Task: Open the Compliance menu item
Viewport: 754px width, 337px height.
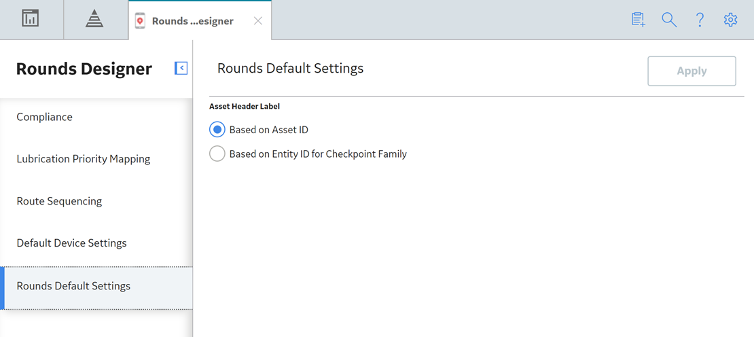Action: 96,117
